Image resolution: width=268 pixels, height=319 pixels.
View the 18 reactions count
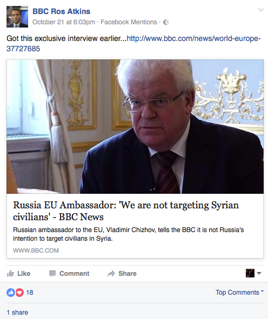30,293
